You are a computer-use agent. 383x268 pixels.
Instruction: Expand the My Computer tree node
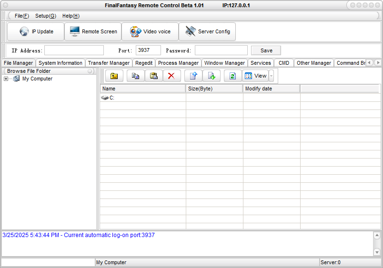click(x=6, y=79)
